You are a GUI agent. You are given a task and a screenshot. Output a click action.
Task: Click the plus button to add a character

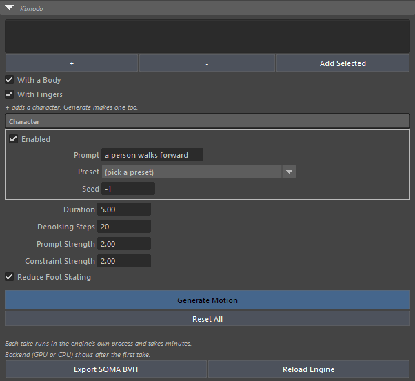tap(72, 63)
